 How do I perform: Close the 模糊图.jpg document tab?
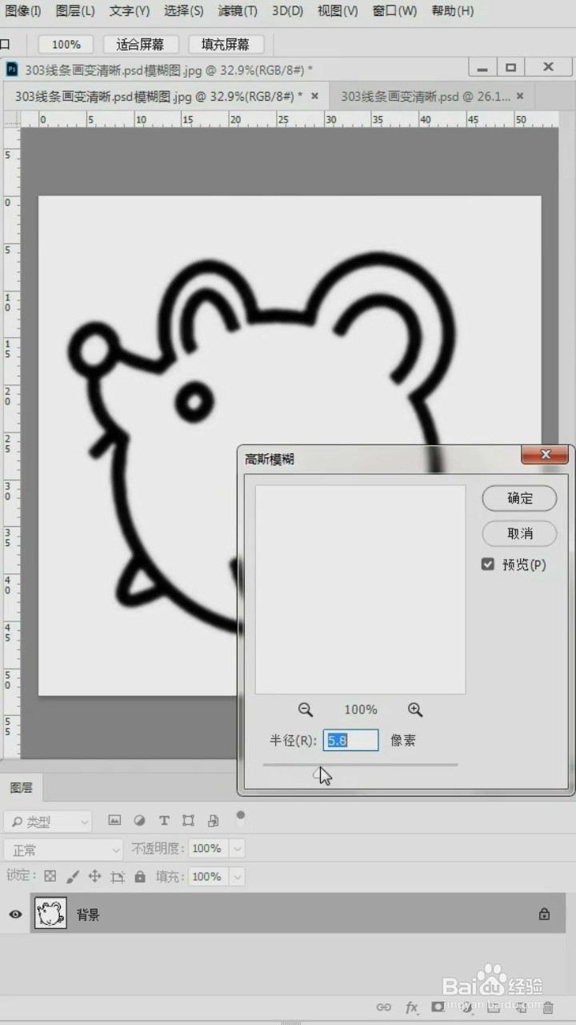(314, 96)
